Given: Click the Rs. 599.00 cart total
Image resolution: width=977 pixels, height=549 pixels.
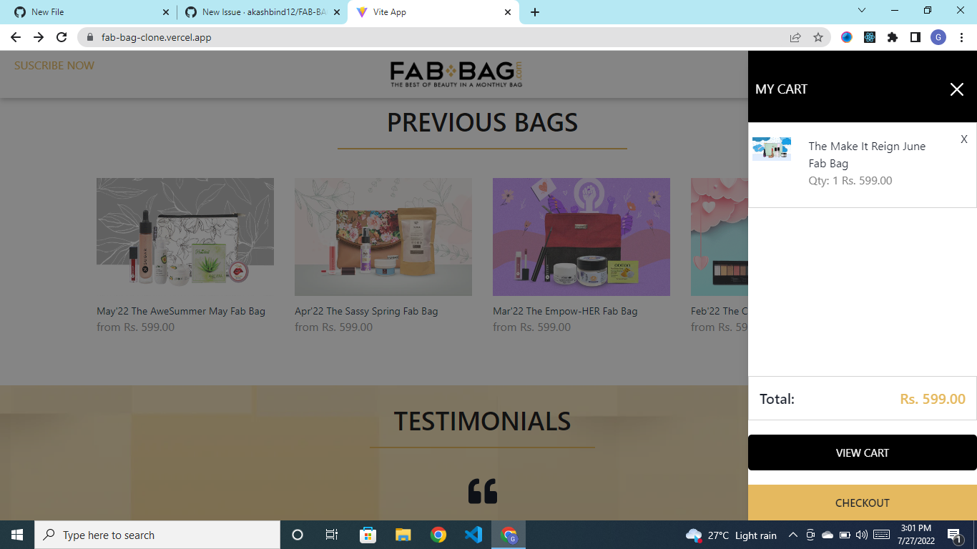Looking at the screenshot, I should click(x=933, y=399).
